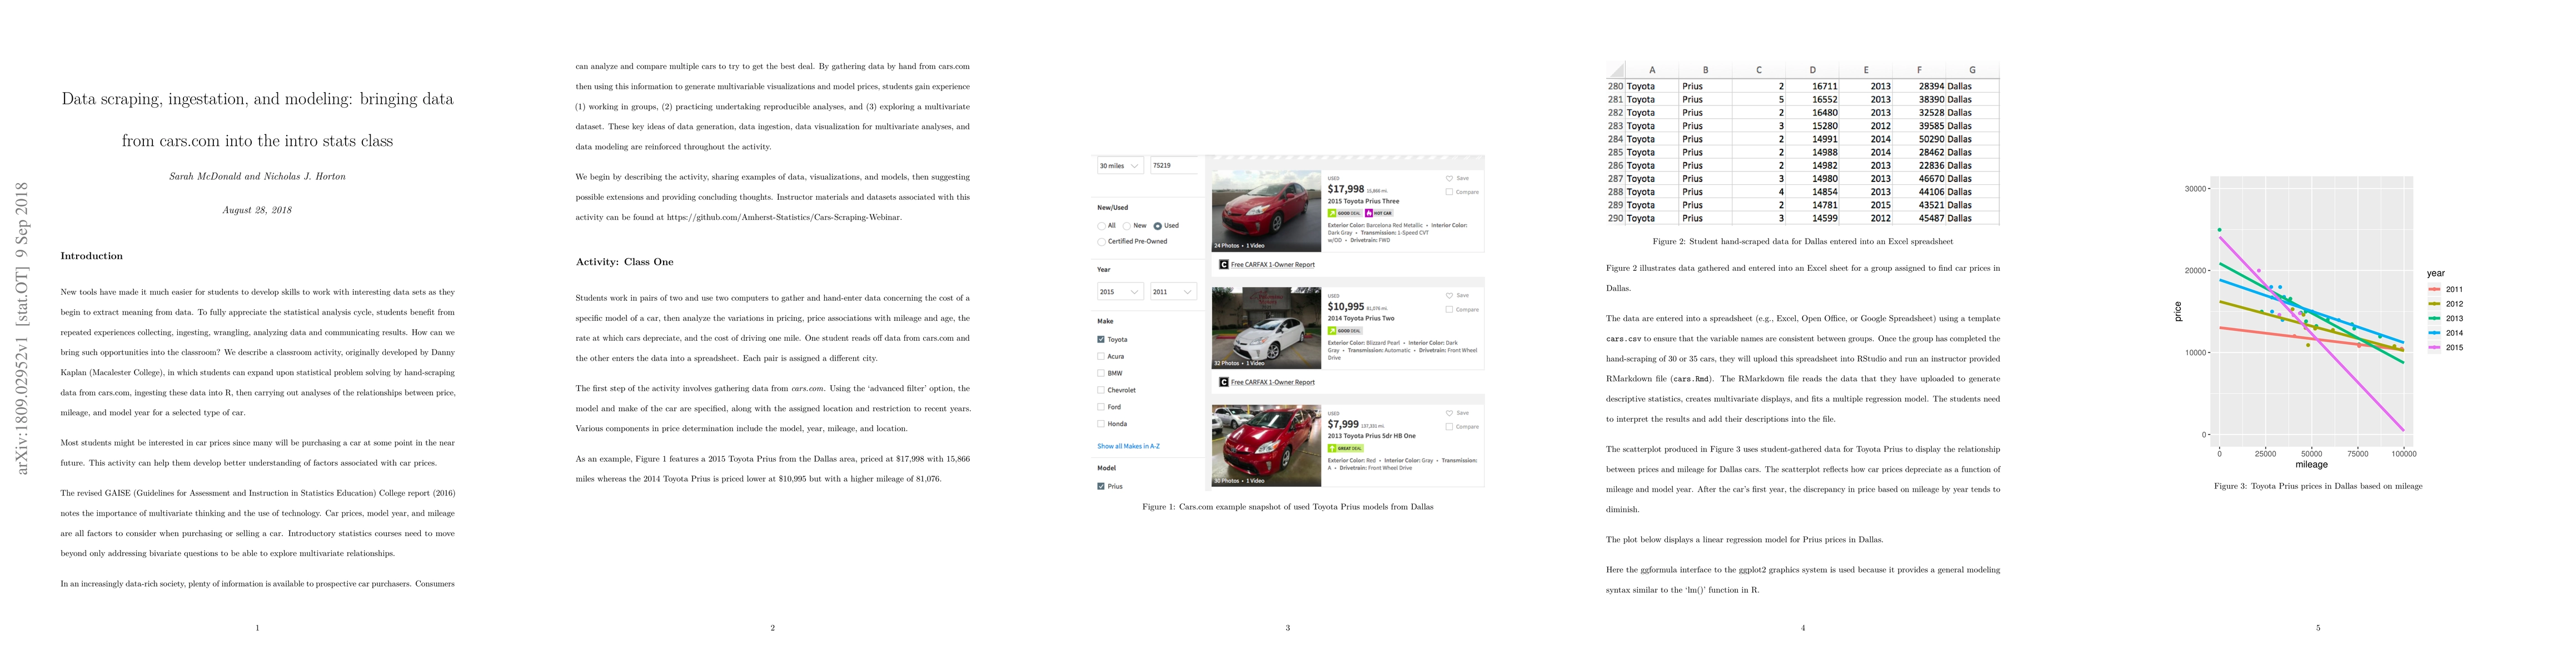Select column B header in the spreadsheet
The height and width of the screenshot is (666, 2576).
pyautogui.click(x=1705, y=70)
